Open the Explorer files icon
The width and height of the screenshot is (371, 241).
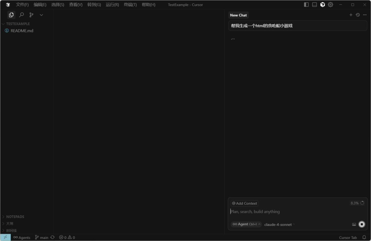(x=11, y=15)
